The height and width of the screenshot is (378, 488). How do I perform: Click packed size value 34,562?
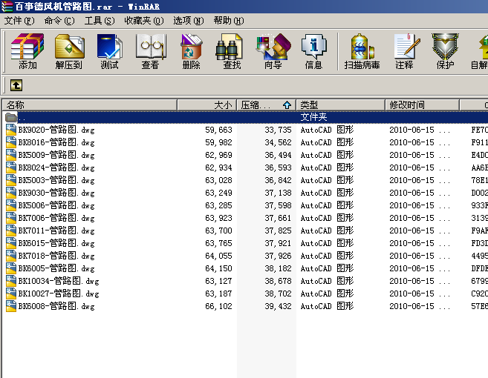pyautogui.click(x=278, y=142)
